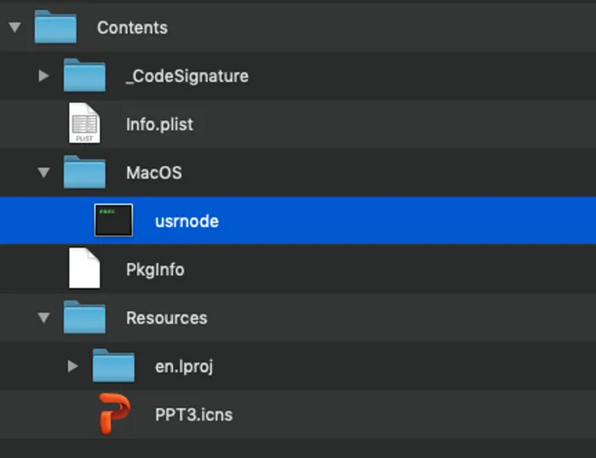This screenshot has width=596, height=458.
Task: Click the Info.plist file icon
Action: click(x=84, y=124)
